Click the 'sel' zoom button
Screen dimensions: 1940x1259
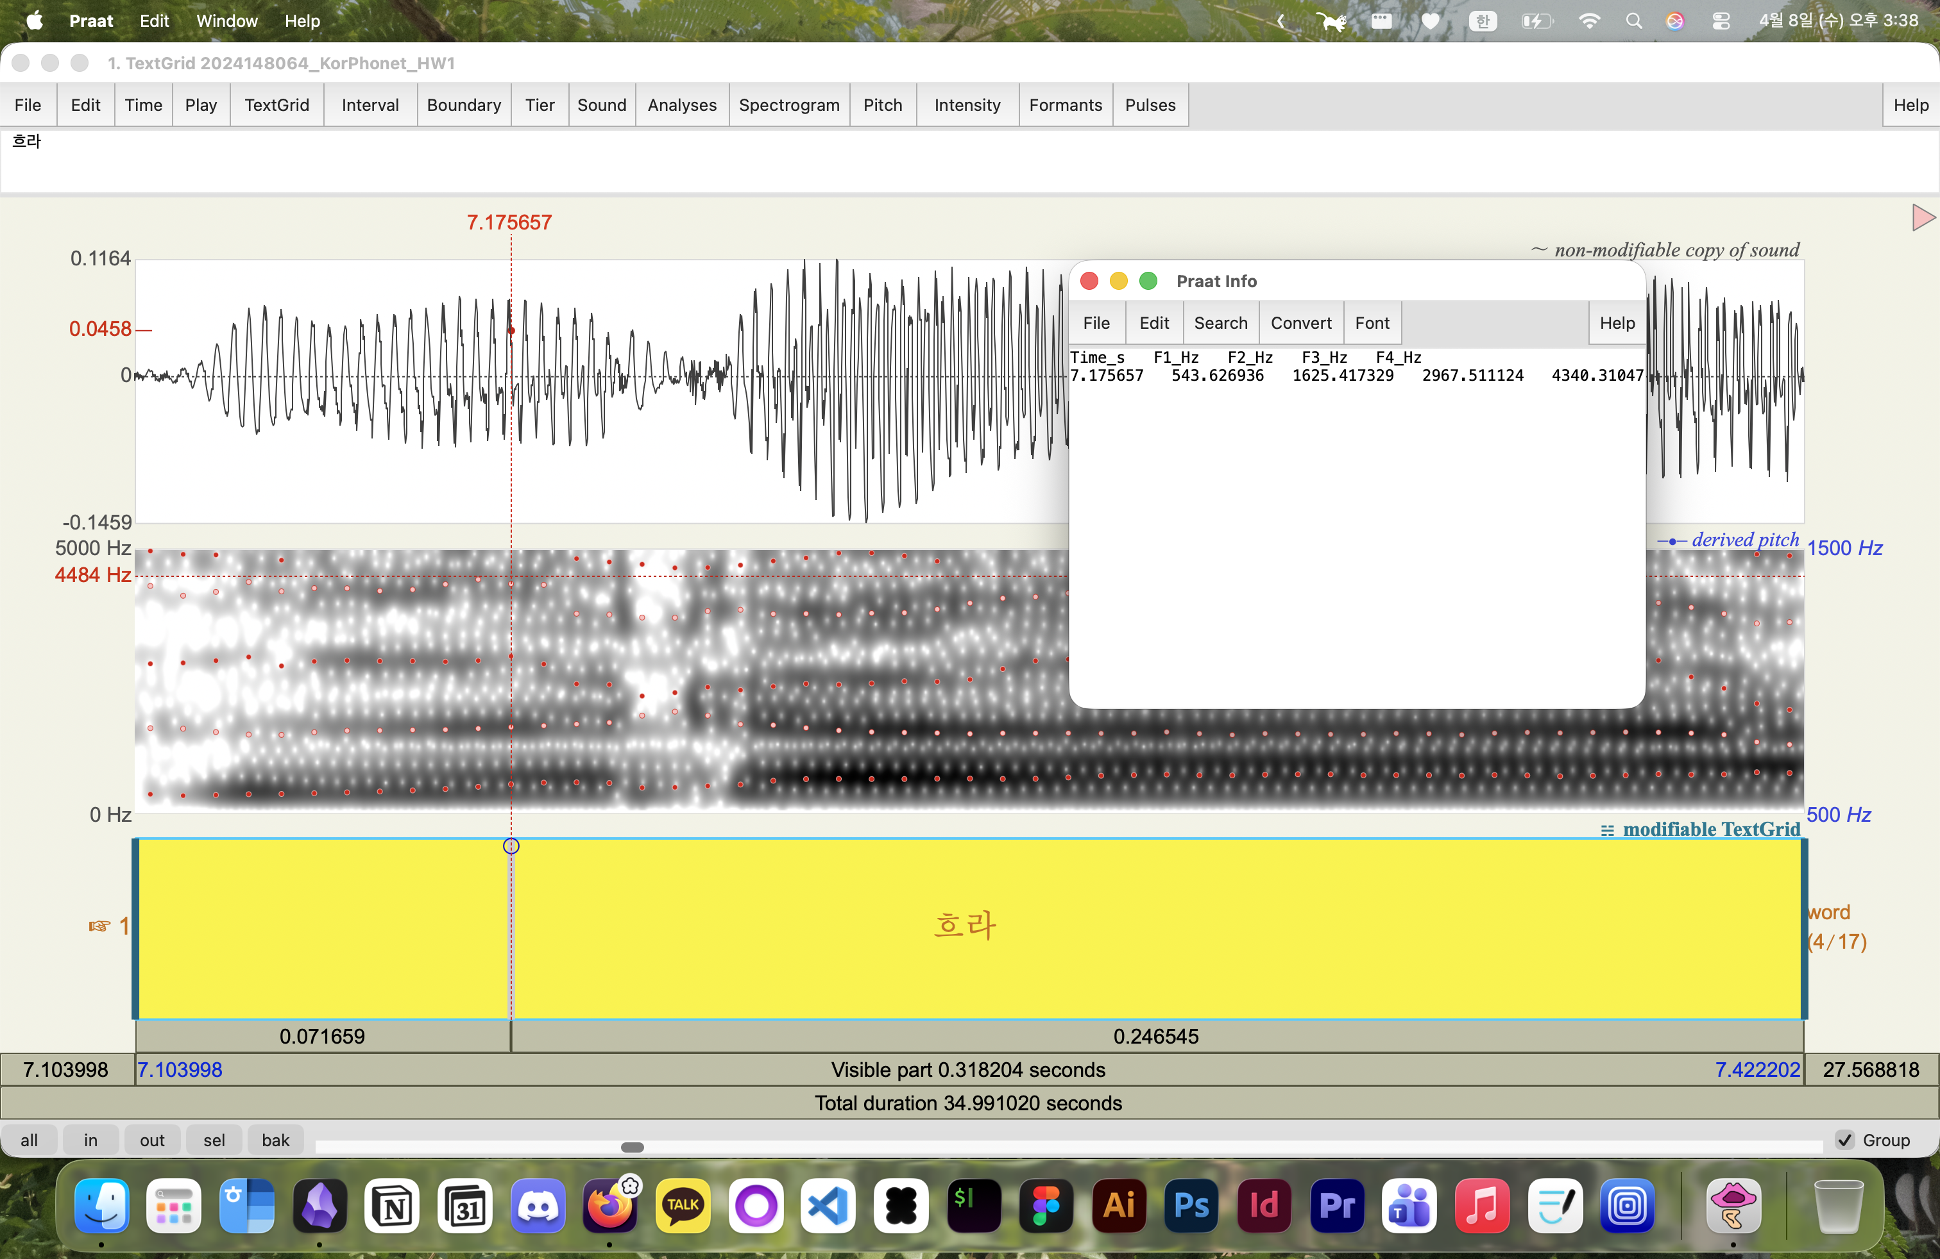click(x=214, y=1140)
